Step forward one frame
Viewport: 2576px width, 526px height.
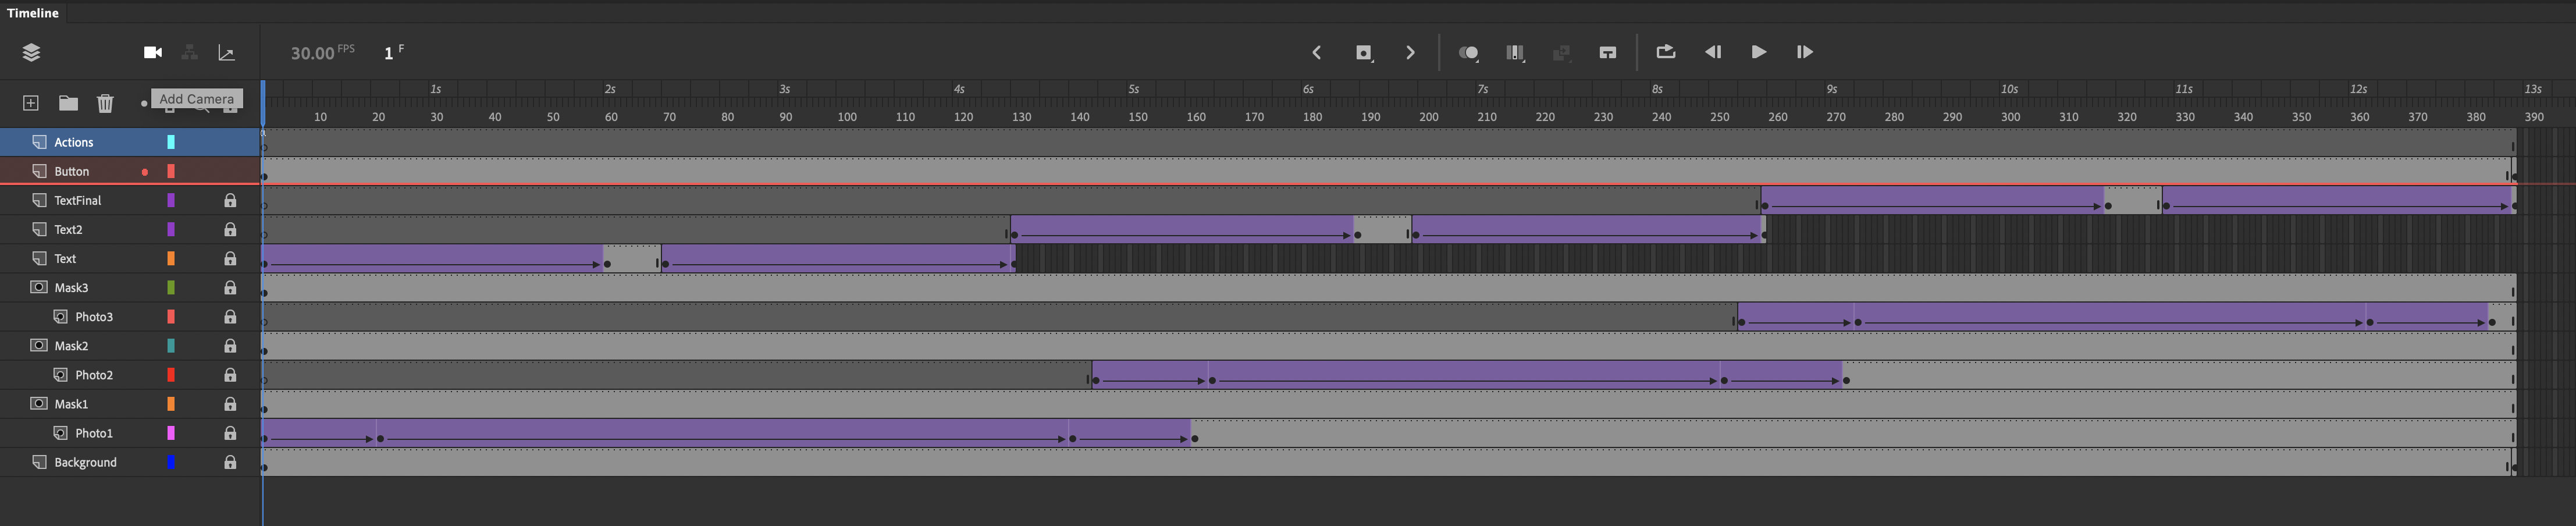click(1804, 52)
